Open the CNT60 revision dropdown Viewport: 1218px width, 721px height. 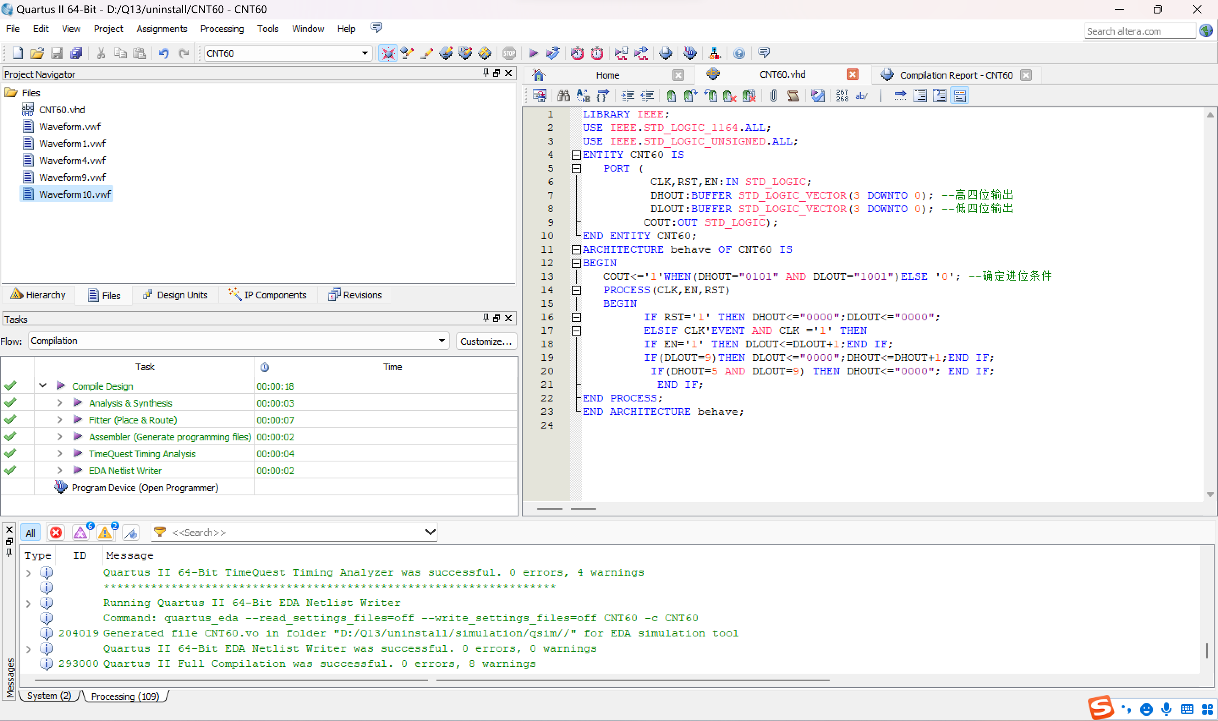[x=365, y=53]
